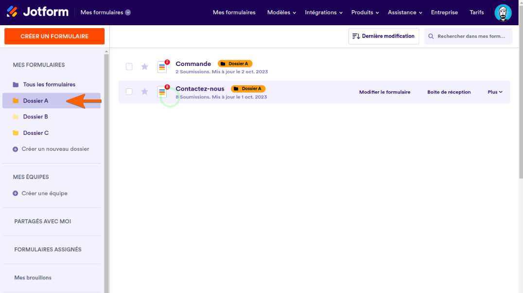Click Modifier le formulaire

click(384, 92)
